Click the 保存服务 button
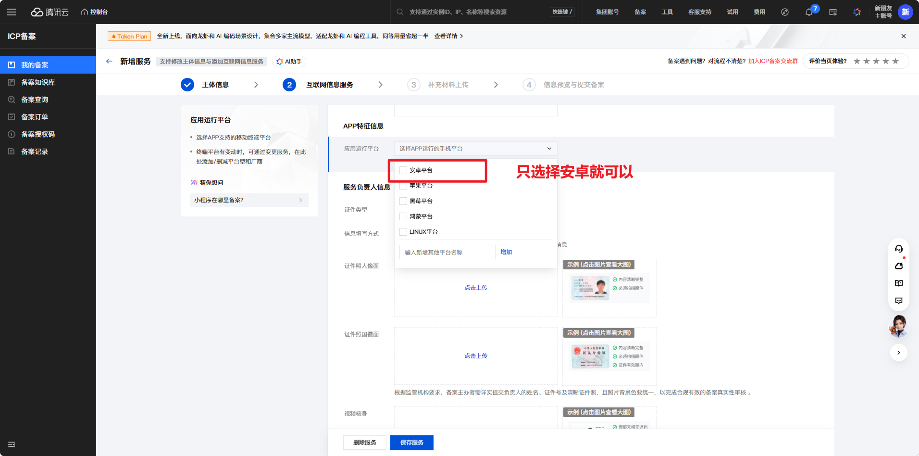Viewport: 919px width, 456px height. click(x=412, y=443)
